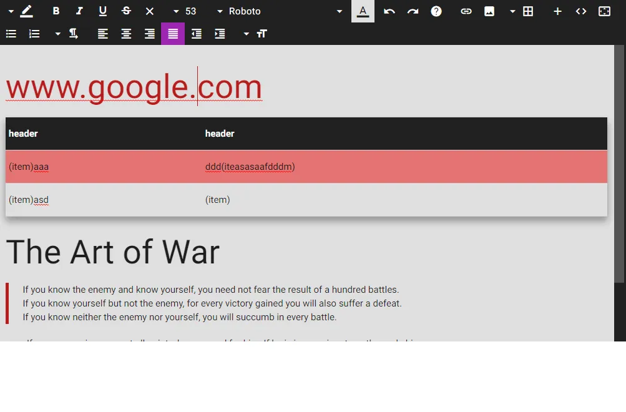Click the text size TT icon
Image resolution: width=626 pixels, height=412 pixels.
(x=262, y=34)
